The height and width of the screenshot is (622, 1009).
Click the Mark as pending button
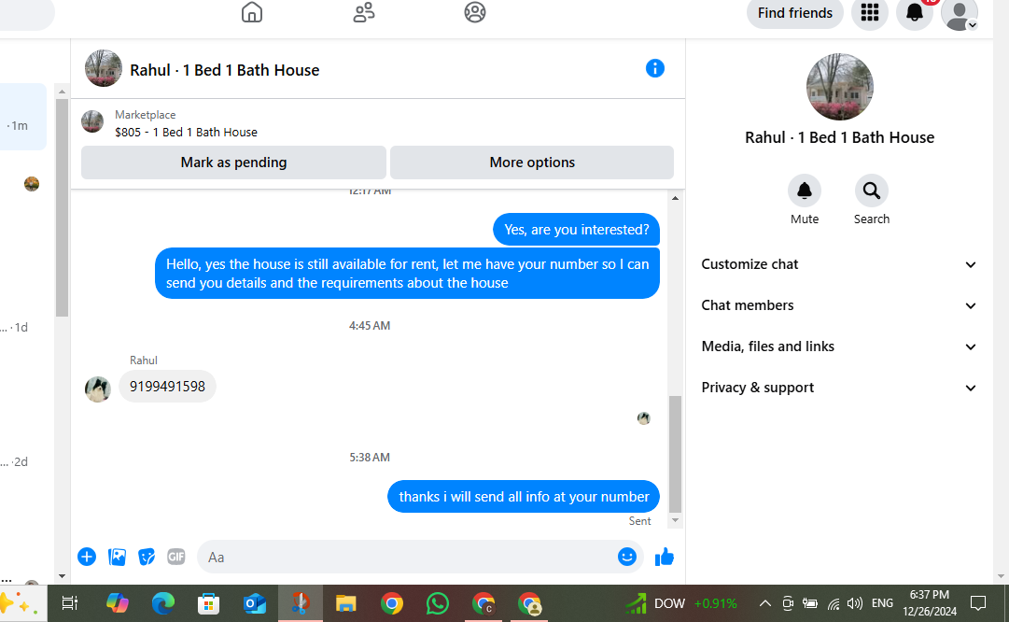(233, 163)
